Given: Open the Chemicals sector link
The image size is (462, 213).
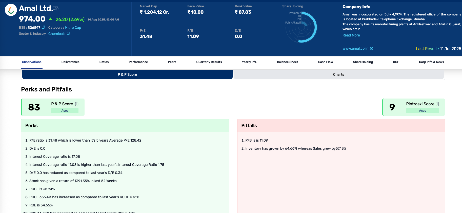Looking at the screenshot, I should tap(57, 34).
